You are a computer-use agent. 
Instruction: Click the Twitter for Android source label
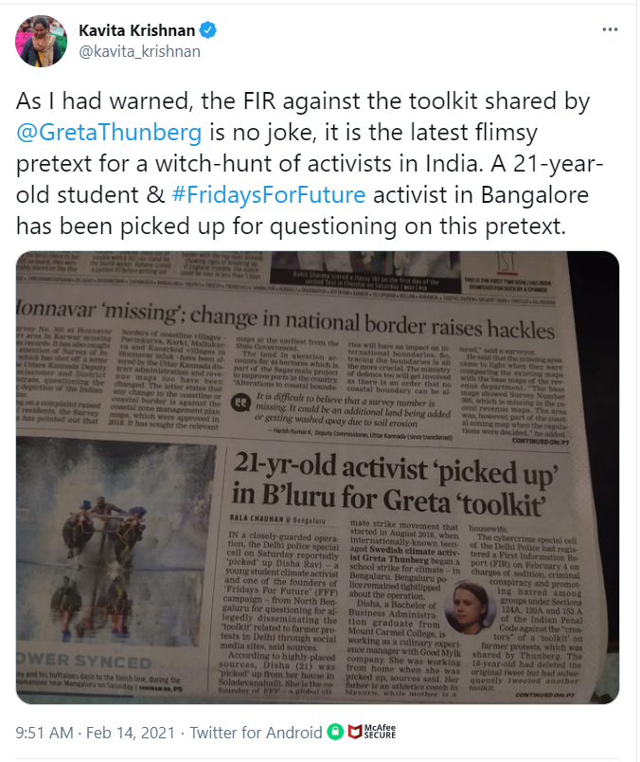(256, 733)
